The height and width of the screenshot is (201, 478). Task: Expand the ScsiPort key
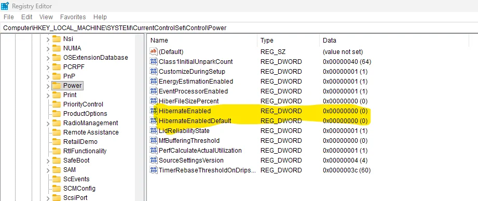(48, 198)
